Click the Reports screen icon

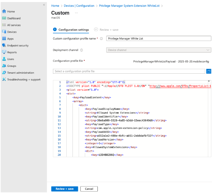click(x=4, y=52)
